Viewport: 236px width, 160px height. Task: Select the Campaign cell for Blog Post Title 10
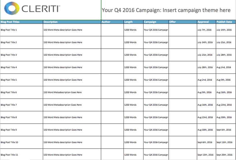point(156,142)
